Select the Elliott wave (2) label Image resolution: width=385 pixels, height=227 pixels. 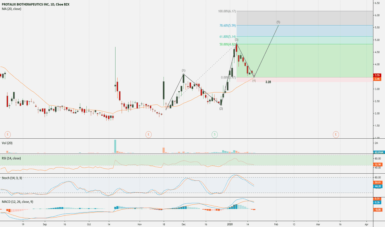click(221, 109)
